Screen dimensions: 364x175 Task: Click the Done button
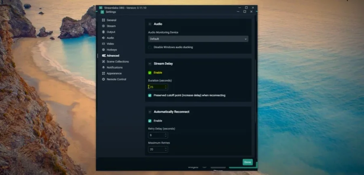point(248,162)
